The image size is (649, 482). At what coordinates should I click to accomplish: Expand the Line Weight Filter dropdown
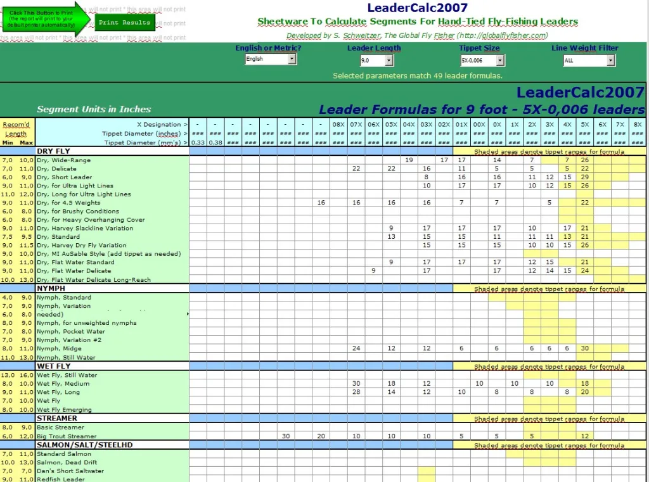pos(610,61)
